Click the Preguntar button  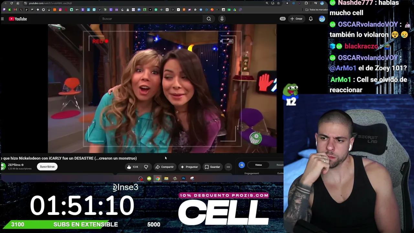click(x=189, y=167)
